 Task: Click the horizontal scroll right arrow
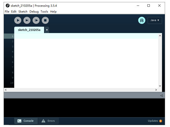click(x=156, y=90)
